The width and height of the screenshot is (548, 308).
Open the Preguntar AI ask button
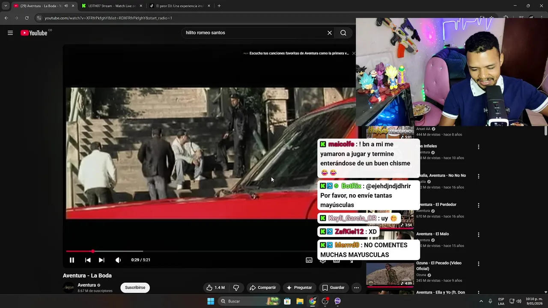tap(299, 287)
